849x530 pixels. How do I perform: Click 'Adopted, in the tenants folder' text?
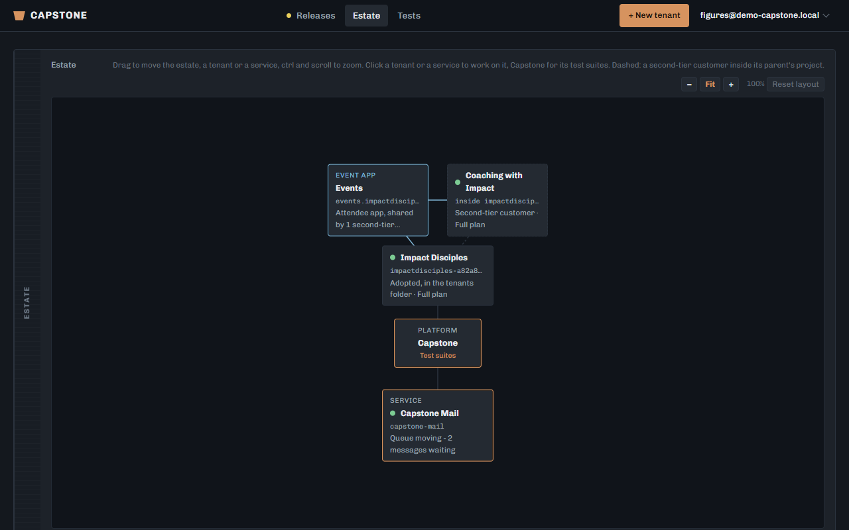(x=432, y=289)
